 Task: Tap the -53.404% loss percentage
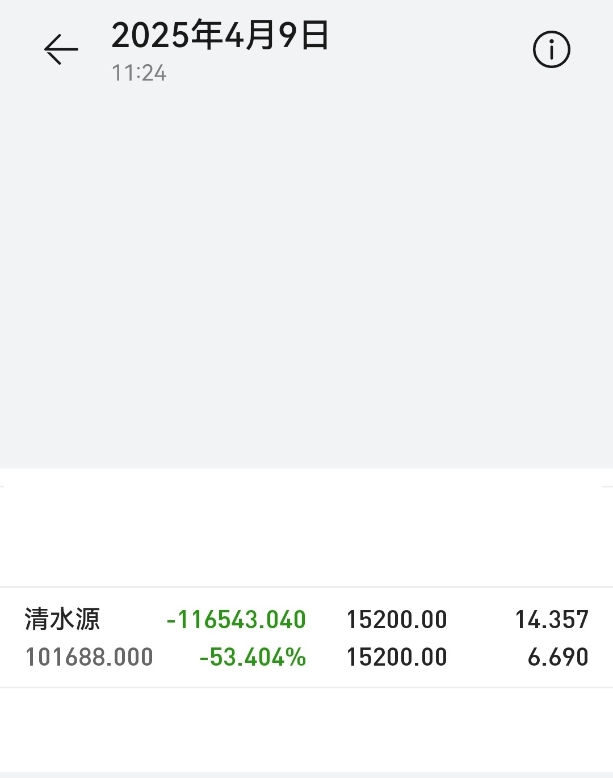click(x=253, y=657)
